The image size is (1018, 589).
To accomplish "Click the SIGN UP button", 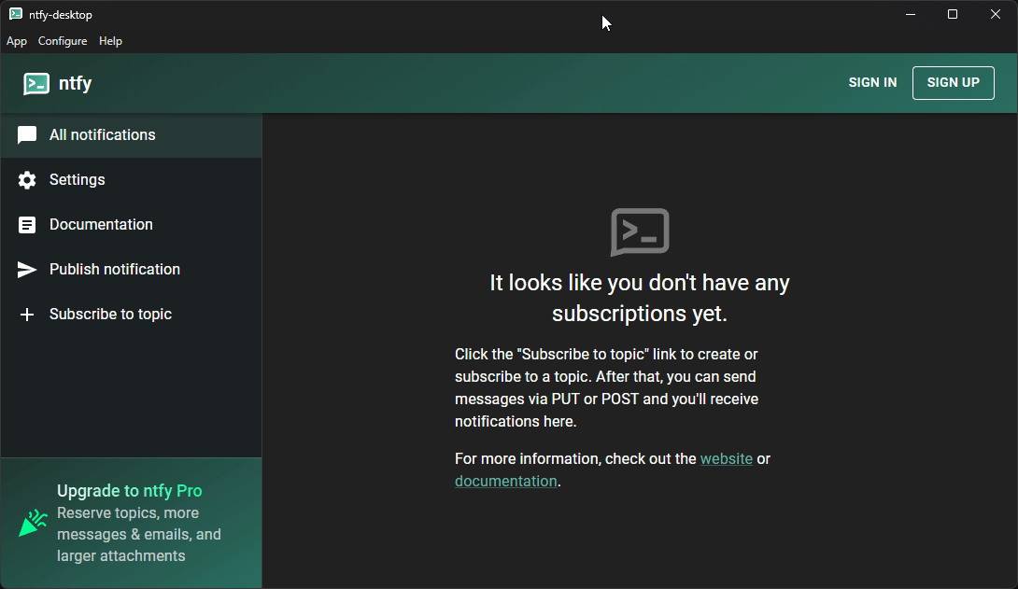I will 953,82.
